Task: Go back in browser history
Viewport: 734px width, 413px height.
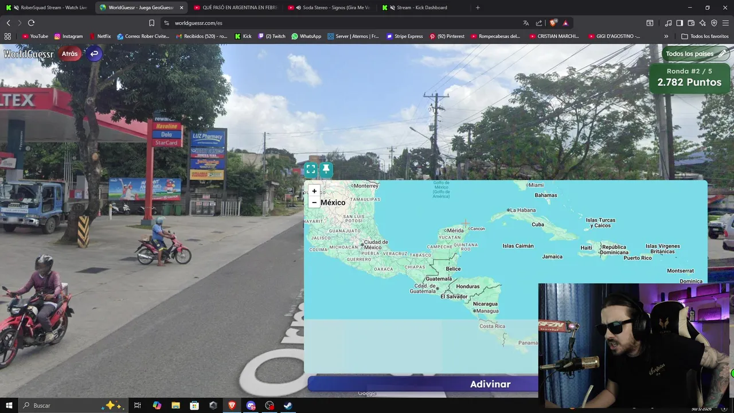Action: [8, 23]
